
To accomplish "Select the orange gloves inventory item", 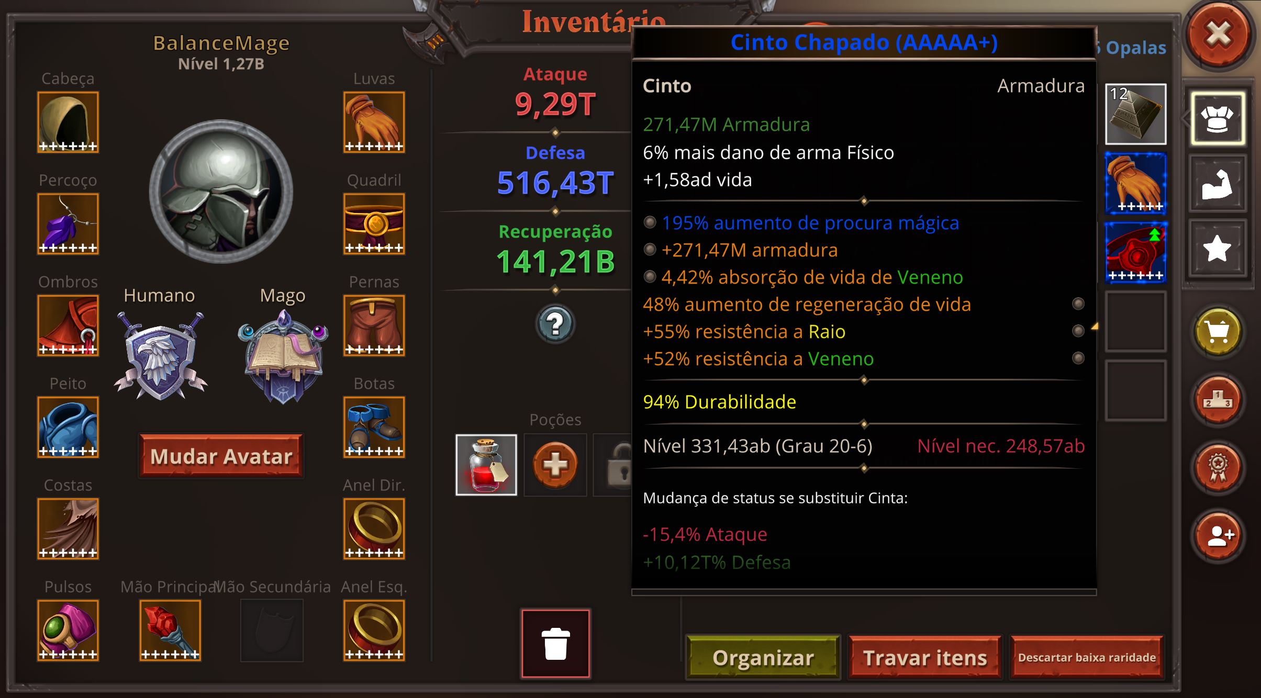I will [1135, 184].
